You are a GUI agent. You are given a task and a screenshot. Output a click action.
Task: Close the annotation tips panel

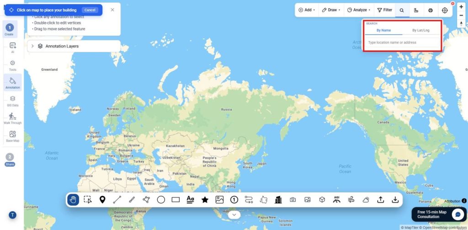click(x=112, y=10)
